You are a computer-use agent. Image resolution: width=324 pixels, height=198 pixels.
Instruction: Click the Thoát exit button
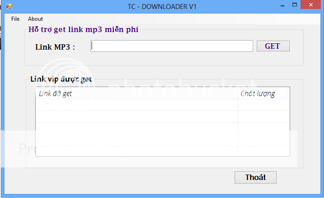click(x=255, y=177)
